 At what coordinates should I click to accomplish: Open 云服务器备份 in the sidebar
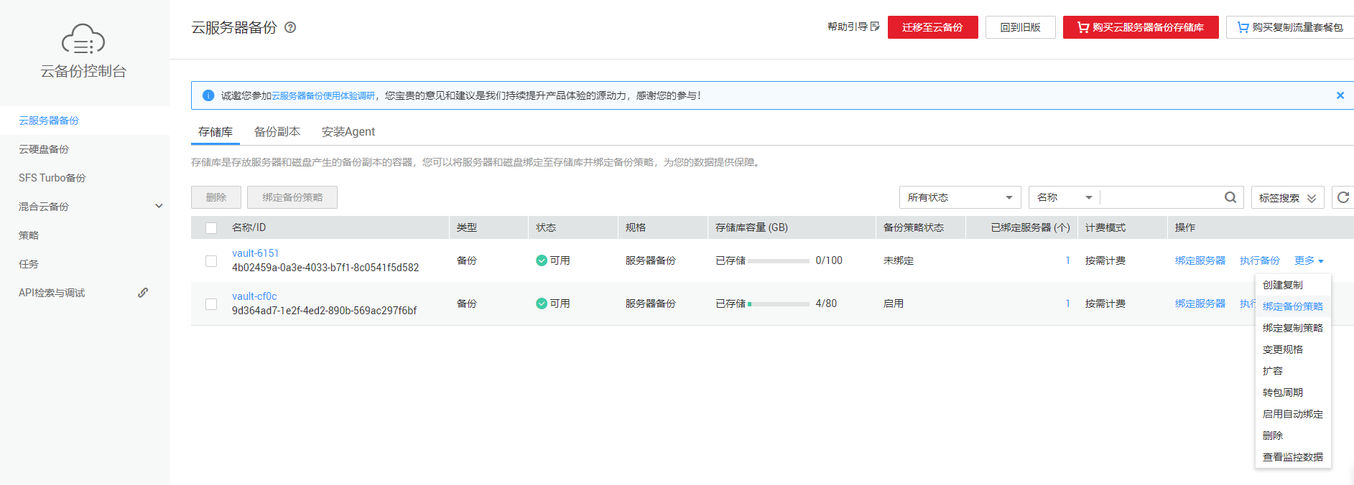click(x=85, y=121)
